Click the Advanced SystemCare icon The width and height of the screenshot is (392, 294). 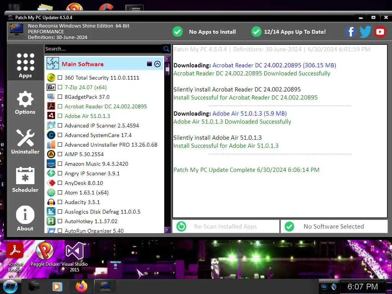pos(51,135)
